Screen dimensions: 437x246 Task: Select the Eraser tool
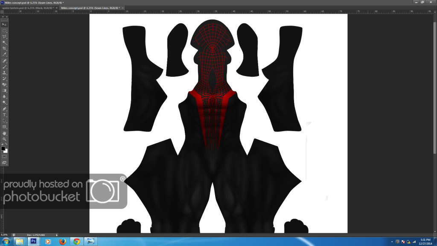click(x=4, y=85)
